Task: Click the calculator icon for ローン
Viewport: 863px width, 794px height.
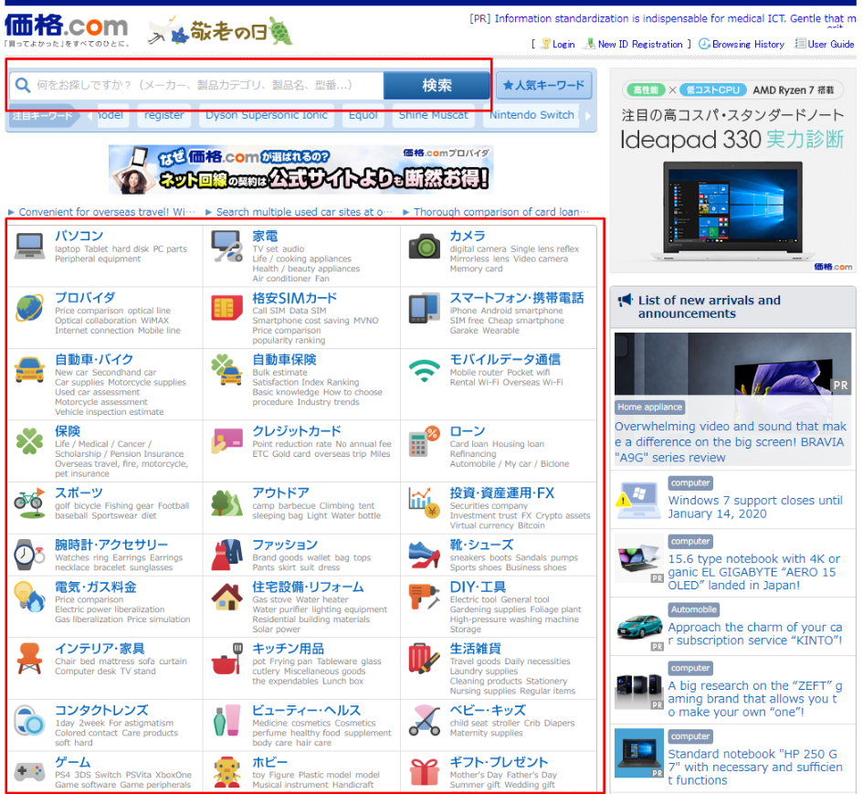Action: click(x=425, y=441)
